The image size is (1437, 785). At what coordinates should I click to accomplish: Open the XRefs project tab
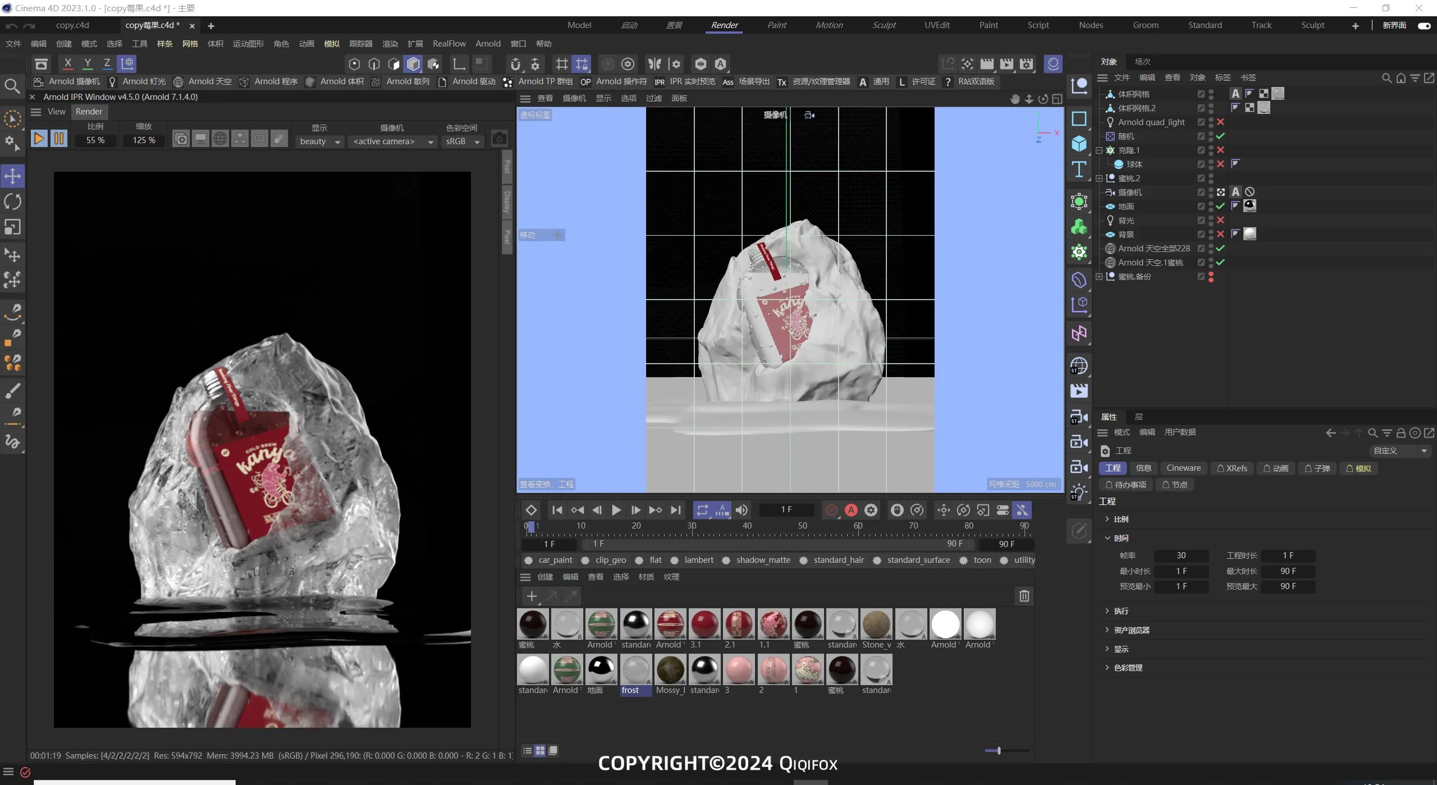point(1232,469)
